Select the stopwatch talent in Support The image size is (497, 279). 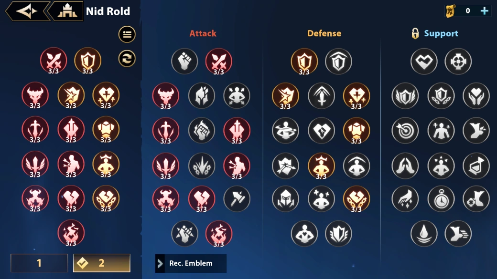[441, 199]
